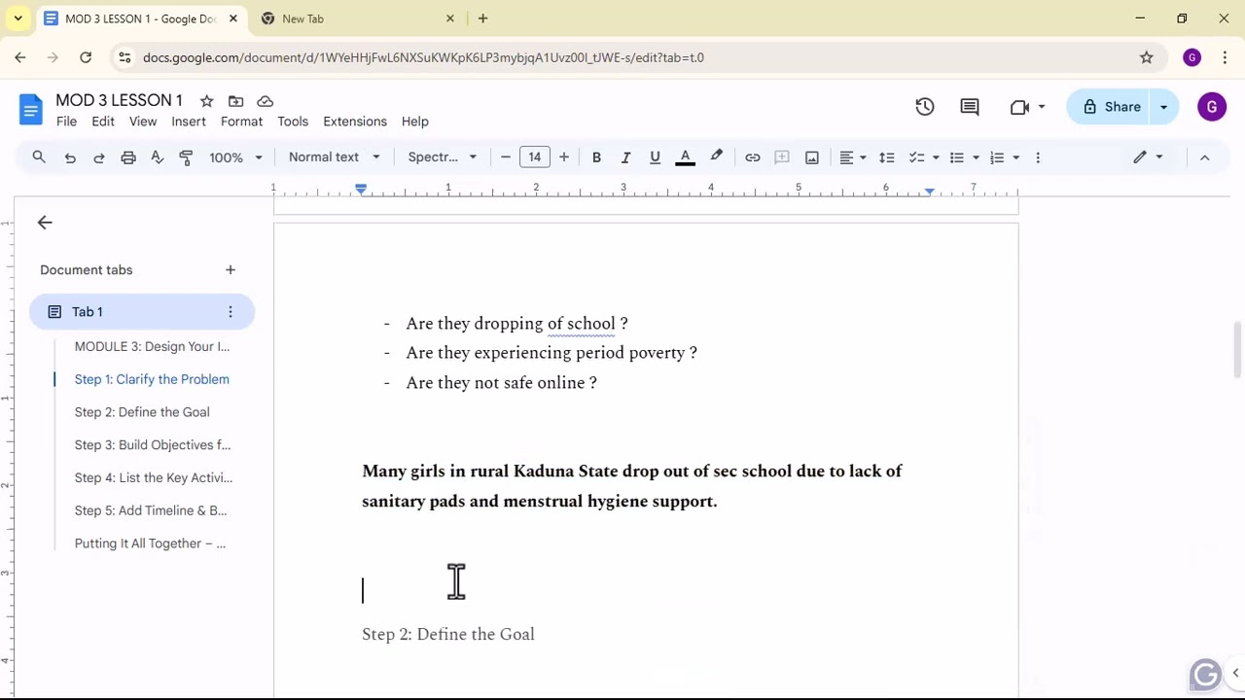Select Tab 1 in the sidebar
This screenshot has width=1245, height=700.
142,312
